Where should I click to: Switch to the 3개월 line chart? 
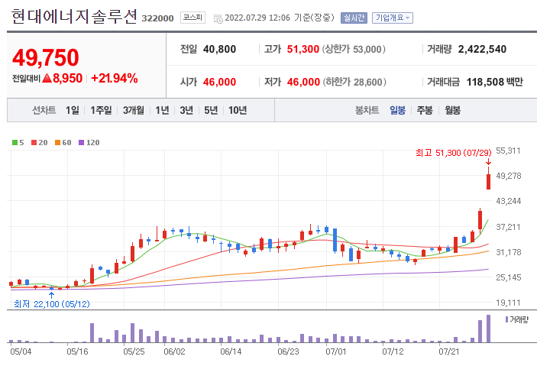(133, 110)
